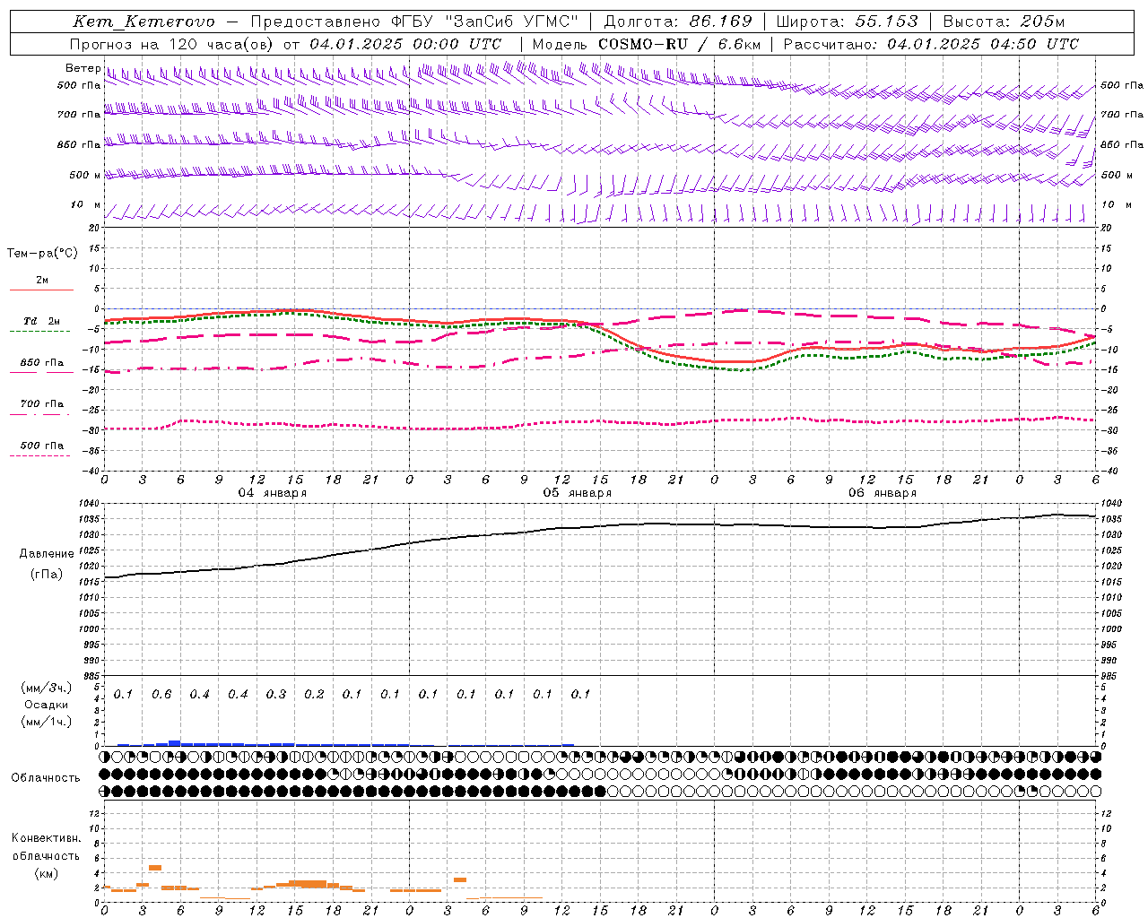Click the left-side '10 м' wind level label
1148x918 pixels.
click(x=86, y=204)
